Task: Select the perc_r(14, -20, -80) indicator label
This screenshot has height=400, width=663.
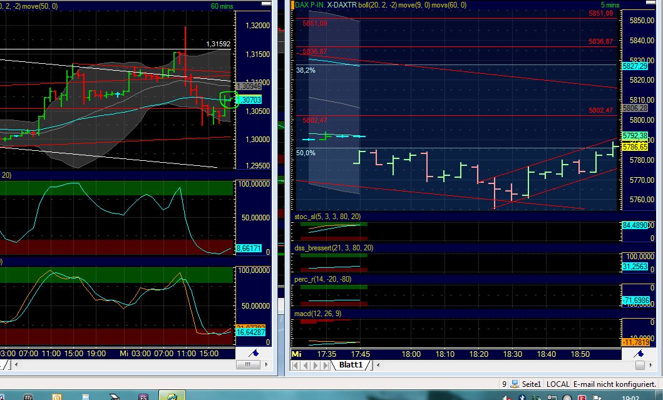Action: (322, 279)
